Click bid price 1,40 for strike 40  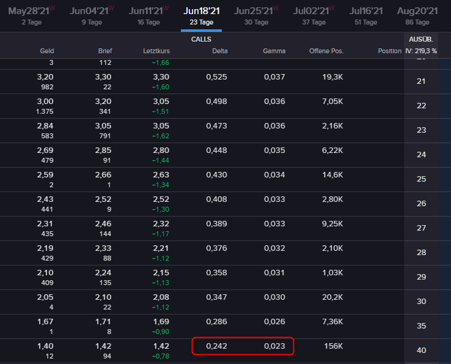click(45, 346)
